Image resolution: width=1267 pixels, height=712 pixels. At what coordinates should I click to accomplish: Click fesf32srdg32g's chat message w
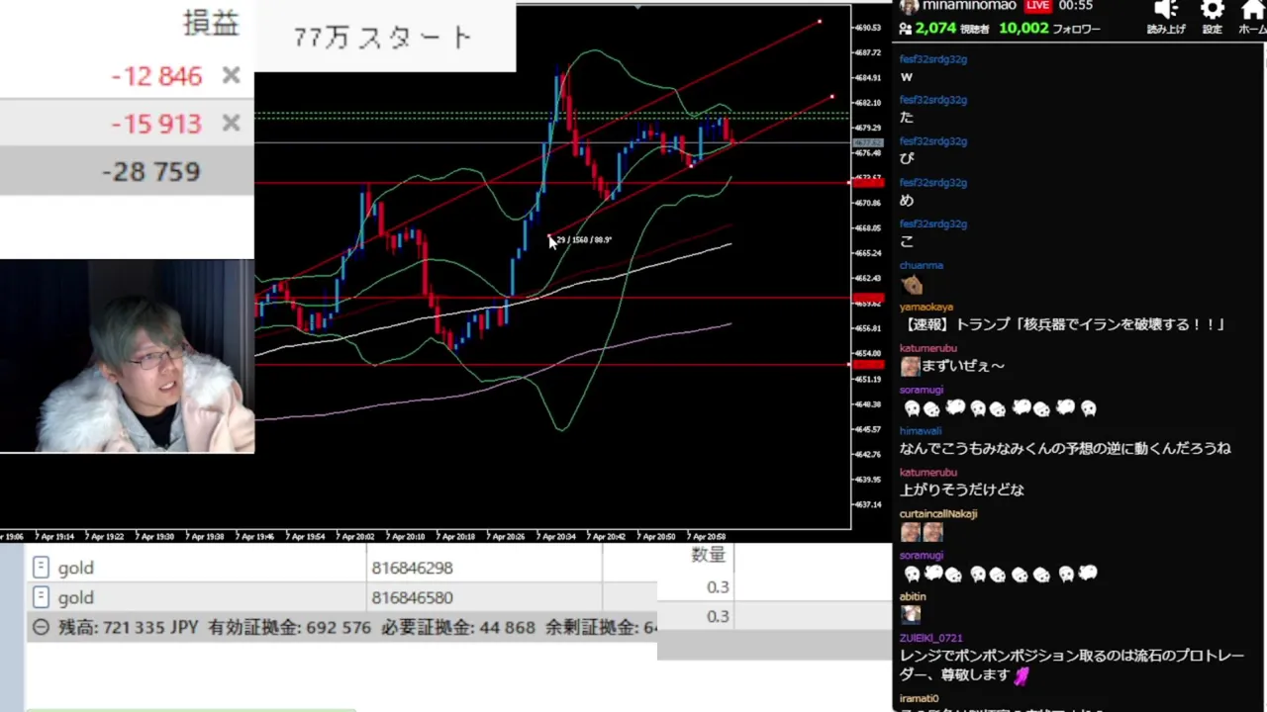(906, 76)
